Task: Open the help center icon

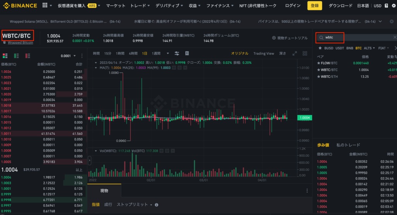Action: click(386, 5)
